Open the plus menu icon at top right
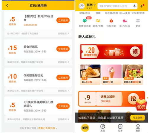Image resolution: width=149 pixels, height=133 pixels. point(141,6)
